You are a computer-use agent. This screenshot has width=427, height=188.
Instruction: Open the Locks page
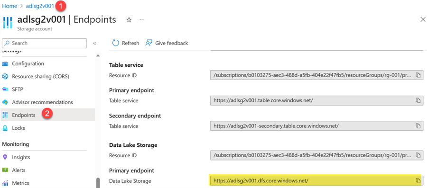19,128
